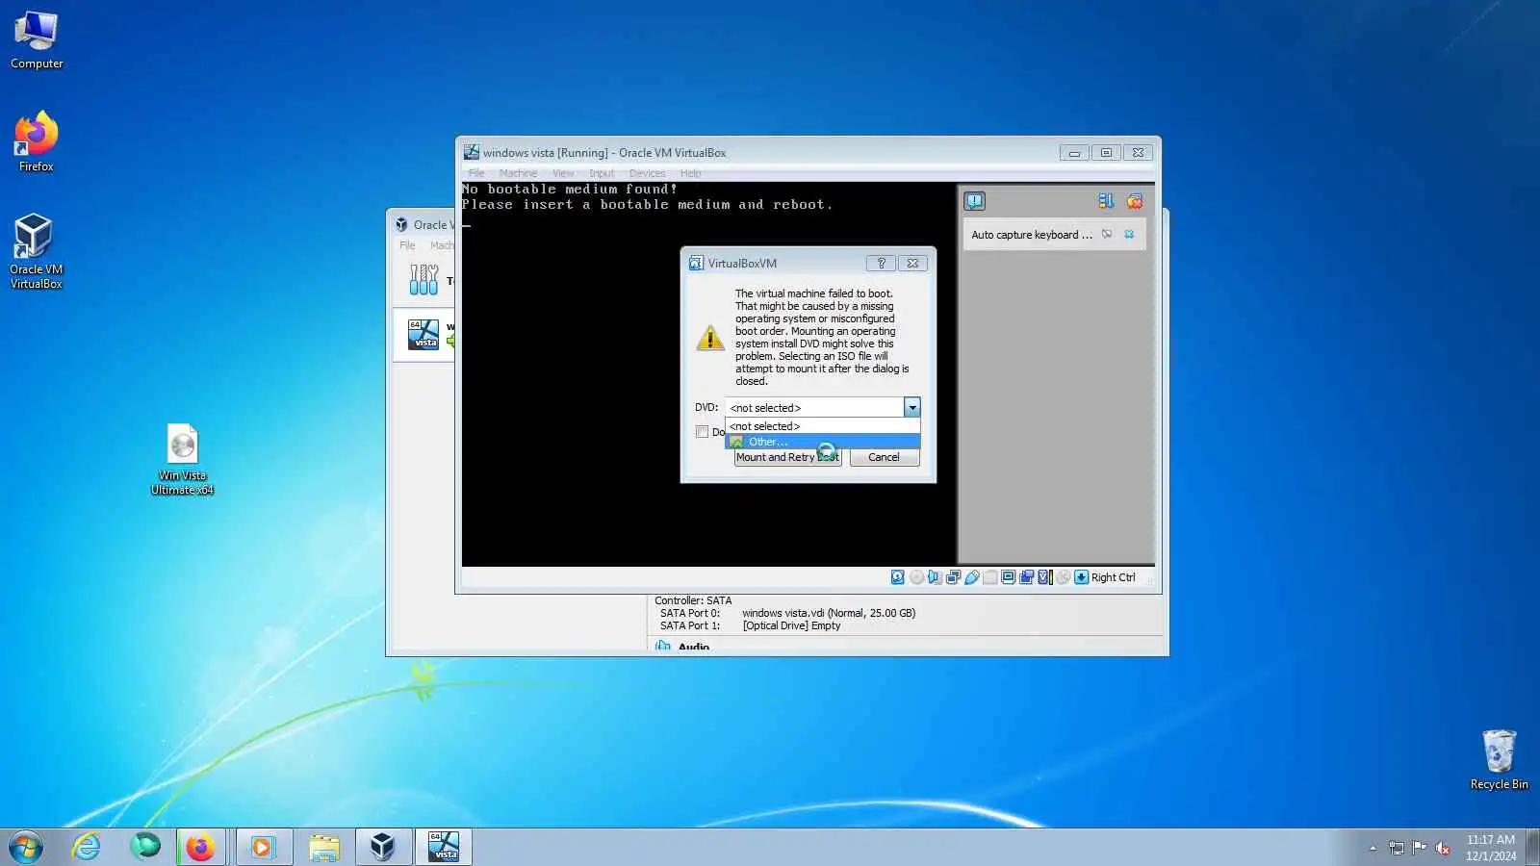Image resolution: width=1540 pixels, height=866 pixels.
Task: Open the Oracle VM VirtualBox desktop shortcut
Action: coord(37,251)
